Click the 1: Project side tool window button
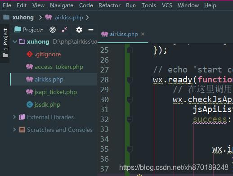Screen dimensions: 233x176 pos(5,43)
